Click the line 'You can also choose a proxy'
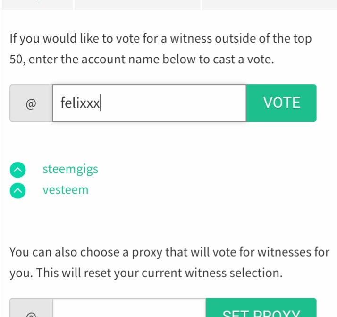 (169, 252)
